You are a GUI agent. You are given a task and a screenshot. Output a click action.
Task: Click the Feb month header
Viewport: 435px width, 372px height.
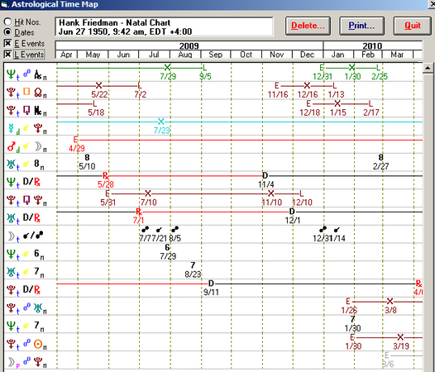click(x=368, y=55)
